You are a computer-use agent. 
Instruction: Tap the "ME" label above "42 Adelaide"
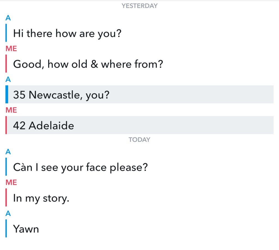(11, 110)
